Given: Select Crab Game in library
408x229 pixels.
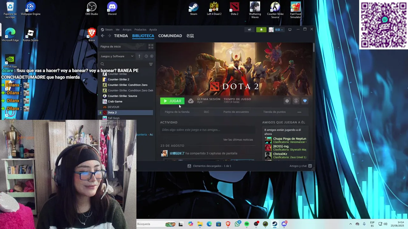Looking at the screenshot, I should (115, 101).
